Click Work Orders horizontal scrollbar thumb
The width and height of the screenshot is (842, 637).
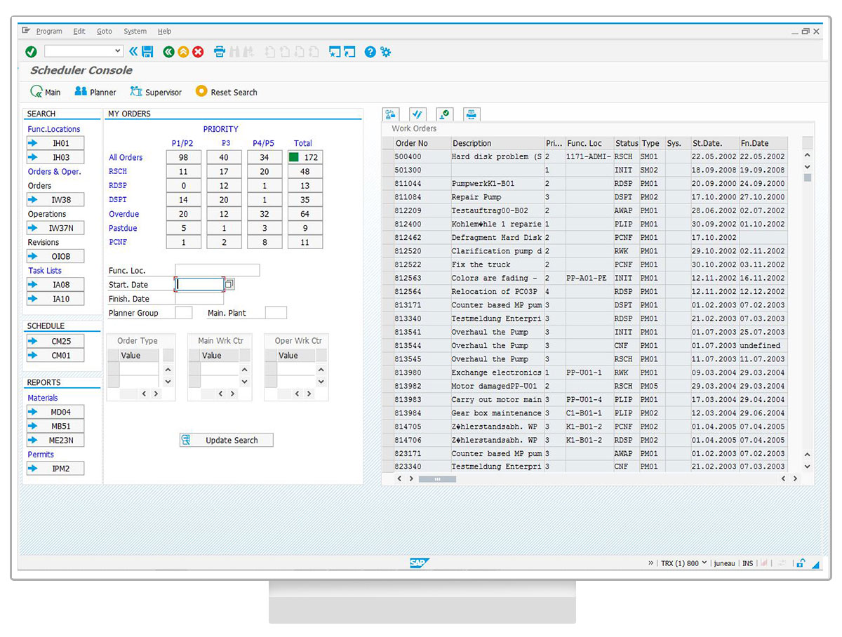point(437,479)
